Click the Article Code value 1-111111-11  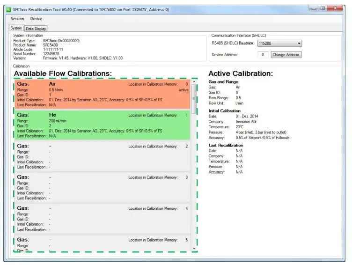pyautogui.click(x=53, y=50)
